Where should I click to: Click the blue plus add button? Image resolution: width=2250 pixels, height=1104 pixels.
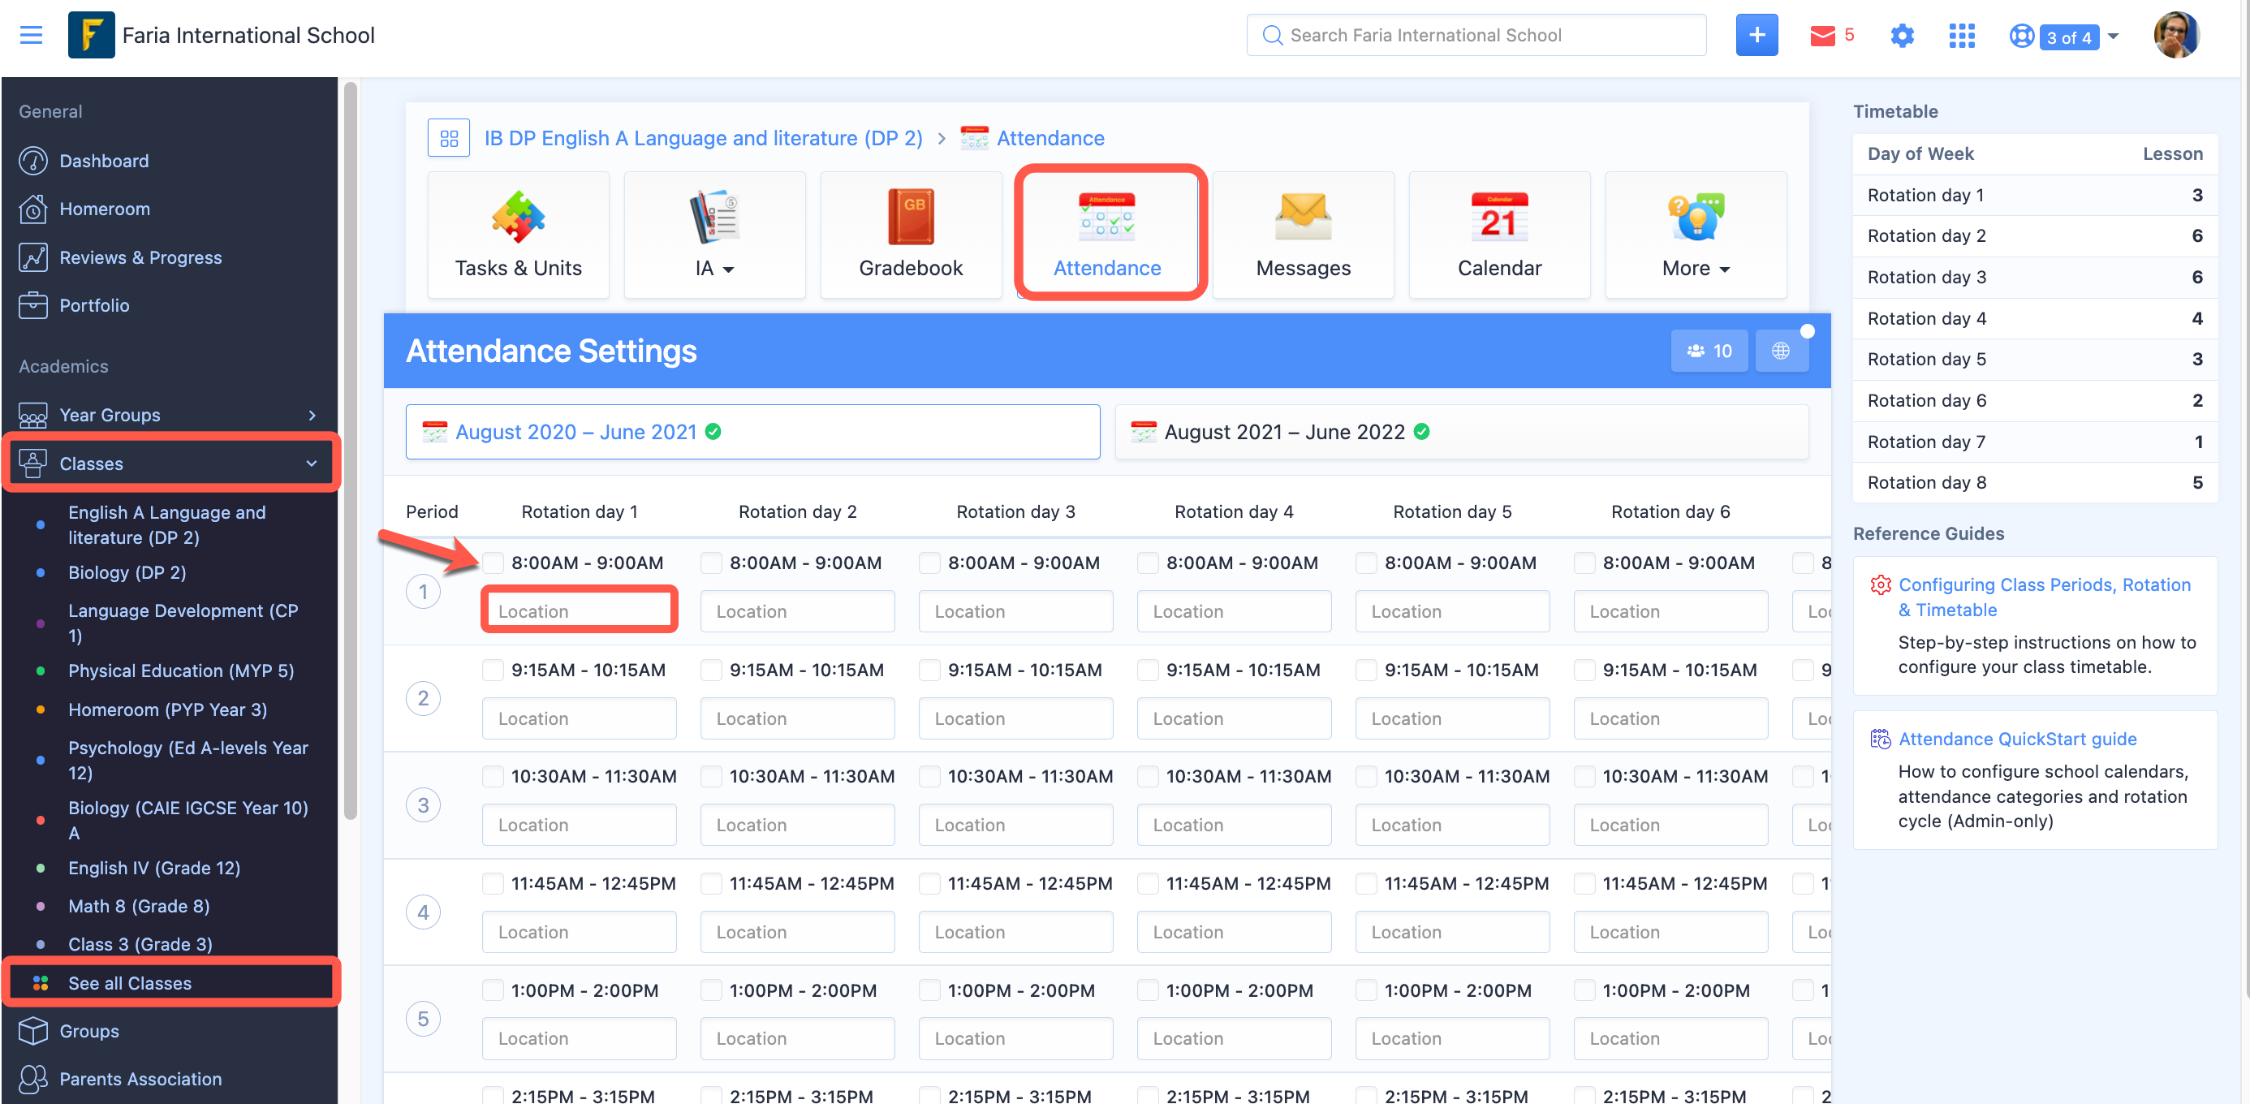1756,35
